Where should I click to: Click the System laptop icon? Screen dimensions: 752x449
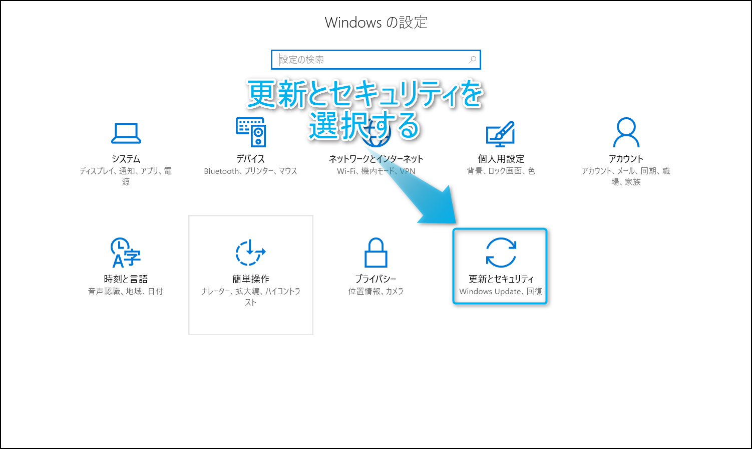(x=126, y=133)
